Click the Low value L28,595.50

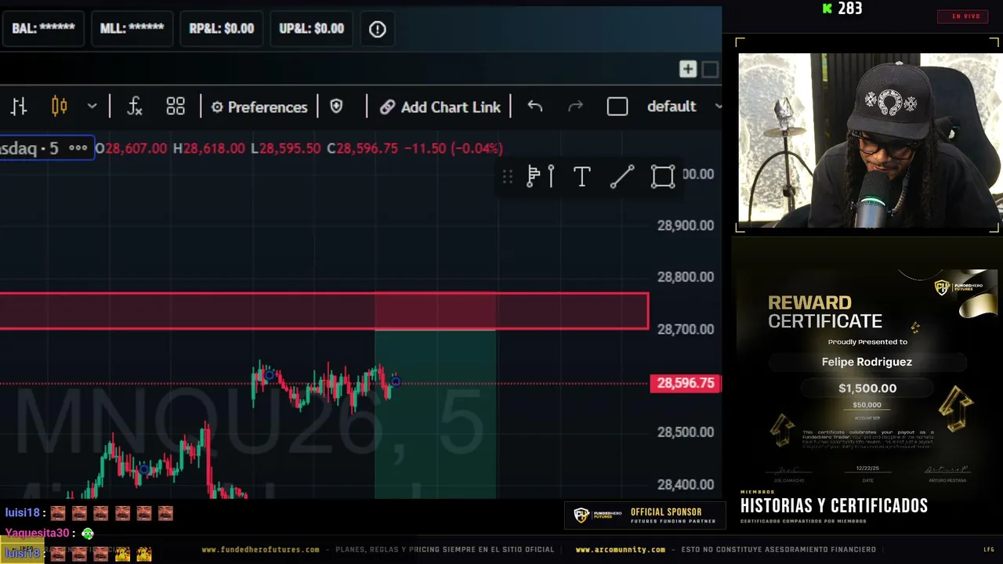285,148
